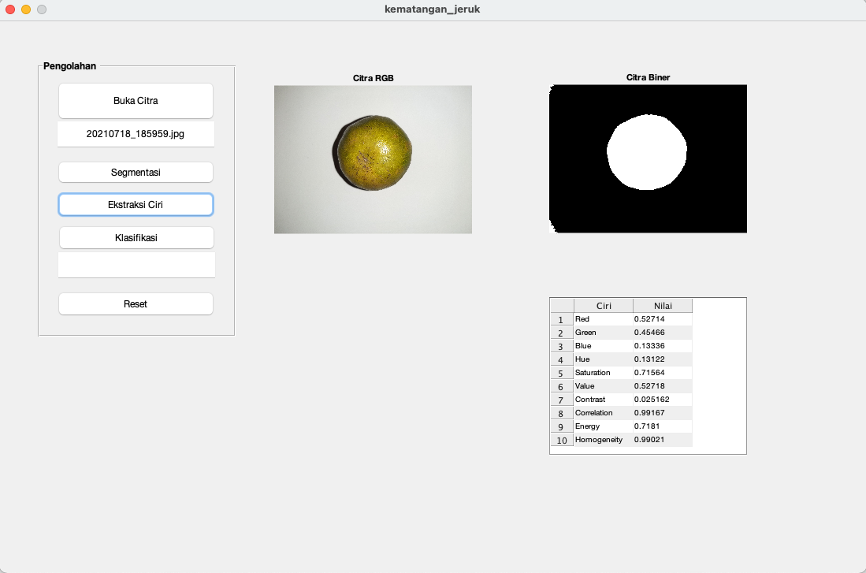Click the value 0.52718 cell

pyautogui.click(x=663, y=386)
